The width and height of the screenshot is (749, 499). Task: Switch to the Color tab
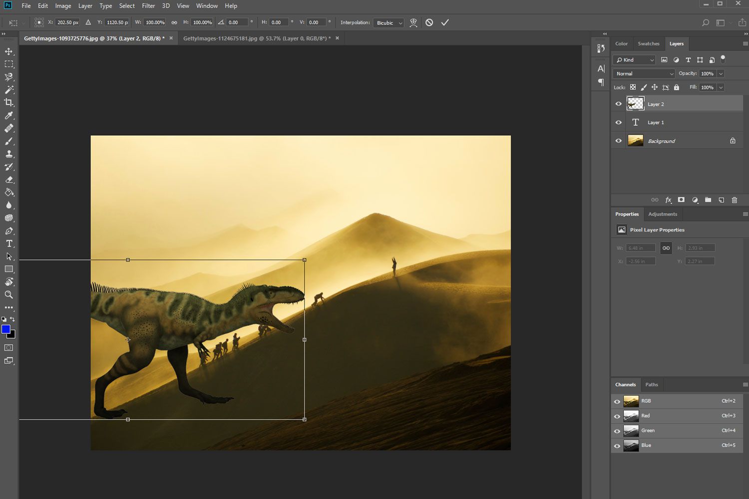621,43
